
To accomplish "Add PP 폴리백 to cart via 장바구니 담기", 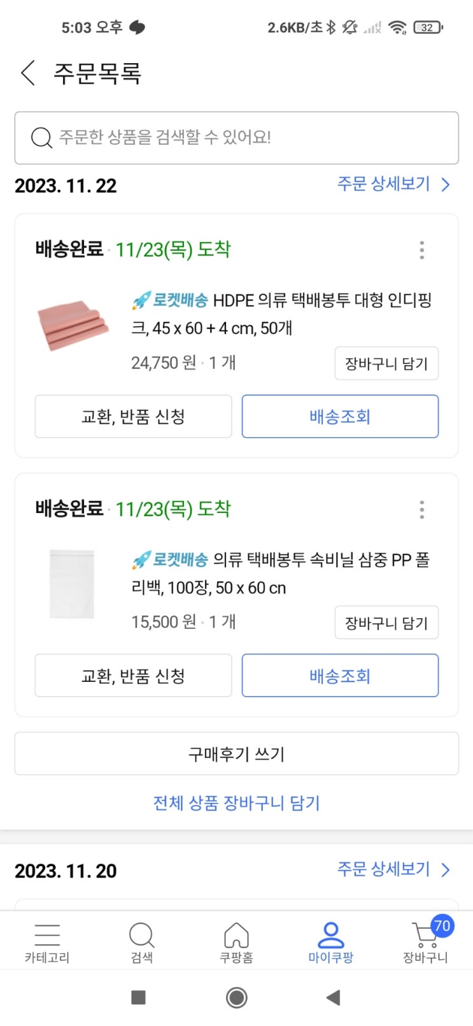I will [x=386, y=623].
